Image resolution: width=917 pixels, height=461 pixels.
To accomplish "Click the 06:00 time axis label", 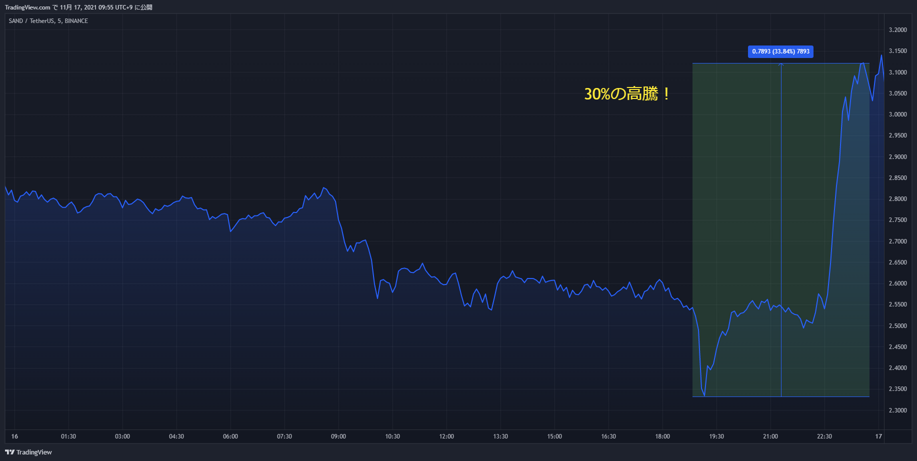I will [x=230, y=436].
